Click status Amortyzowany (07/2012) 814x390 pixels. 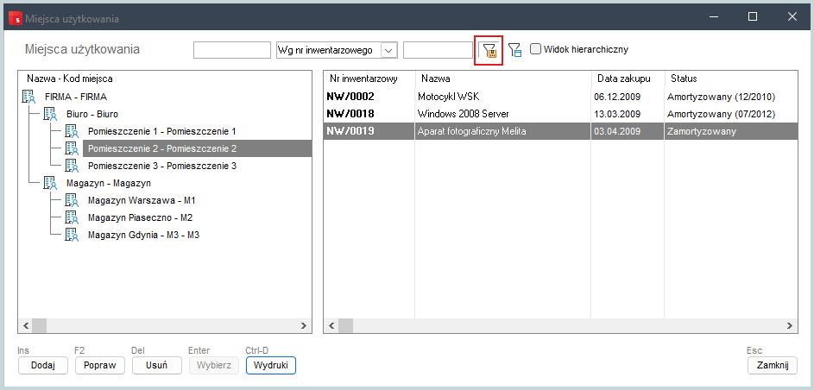pyautogui.click(x=721, y=114)
